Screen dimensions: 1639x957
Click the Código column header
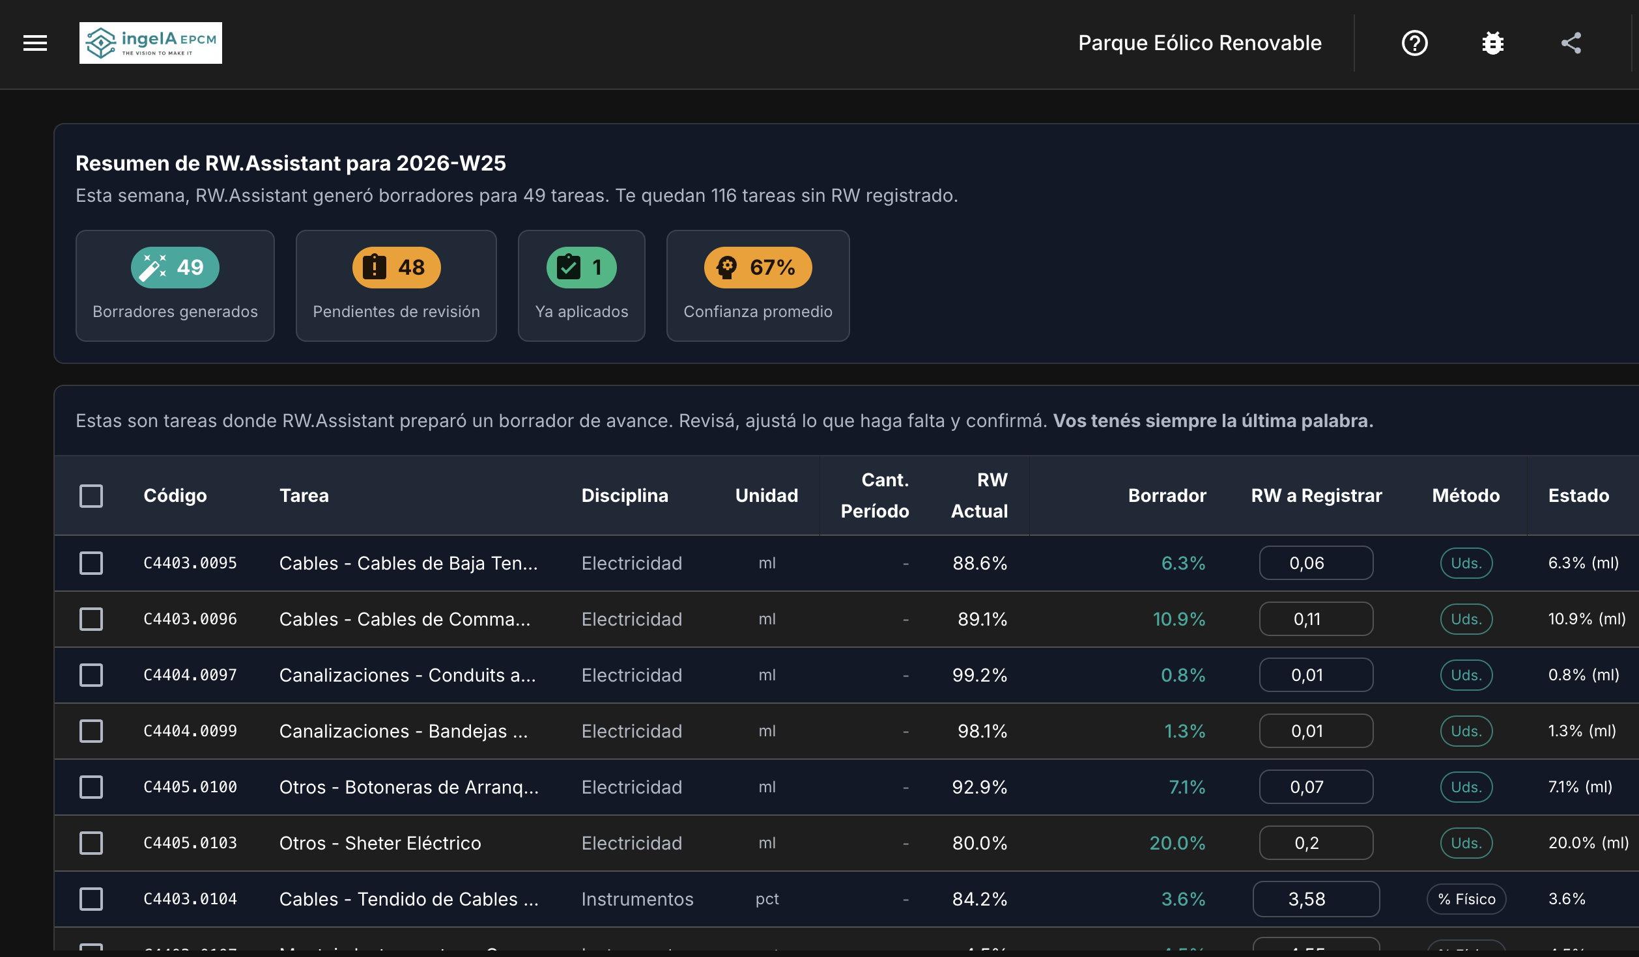(x=175, y=495)
